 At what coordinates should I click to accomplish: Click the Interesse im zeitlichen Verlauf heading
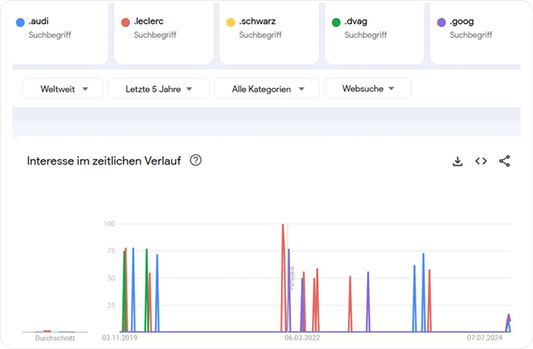coord(104,161)
